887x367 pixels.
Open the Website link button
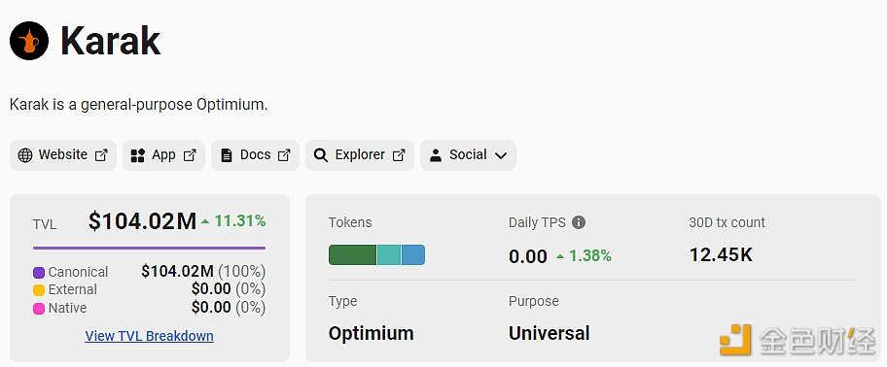(63, 155)
